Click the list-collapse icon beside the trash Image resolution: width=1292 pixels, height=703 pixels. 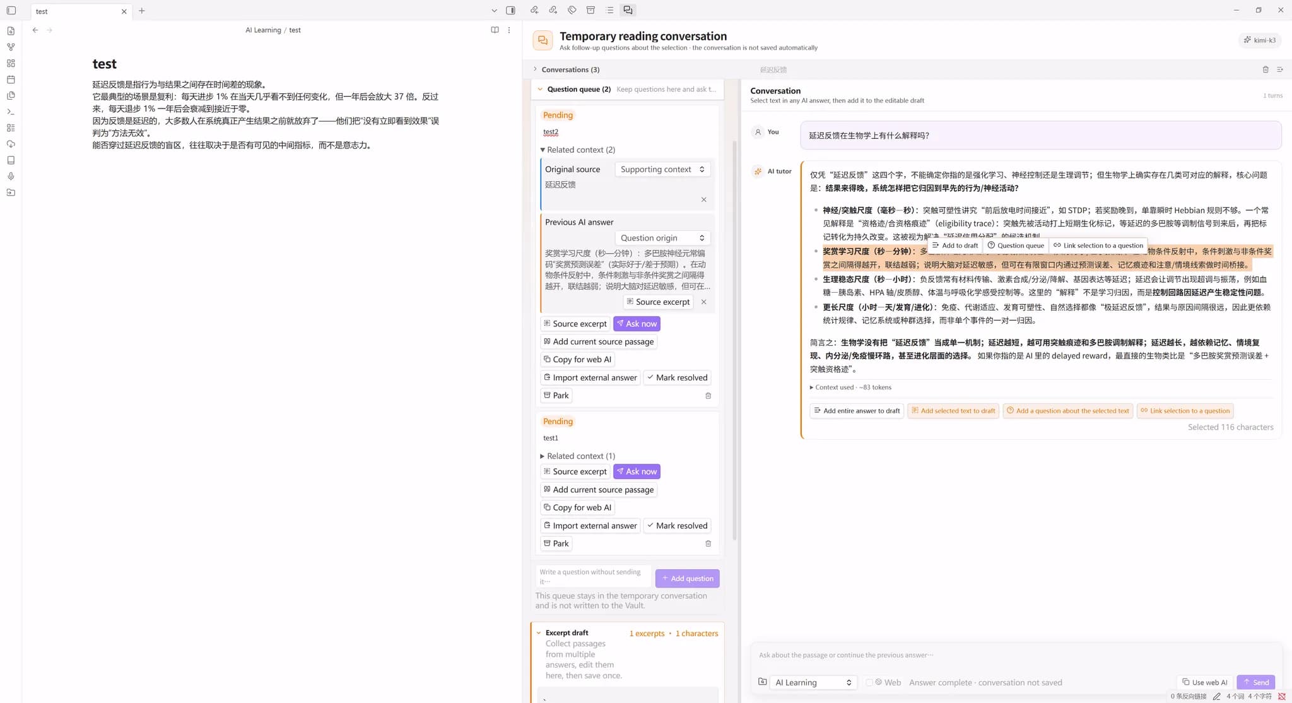pyautogui.click(x=1280, y=69)
